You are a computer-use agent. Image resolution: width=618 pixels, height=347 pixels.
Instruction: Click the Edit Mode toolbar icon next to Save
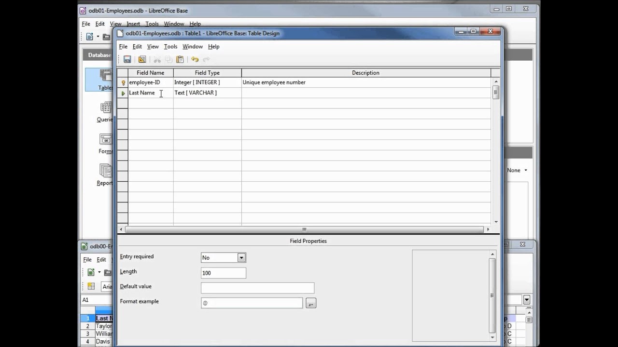142,59
